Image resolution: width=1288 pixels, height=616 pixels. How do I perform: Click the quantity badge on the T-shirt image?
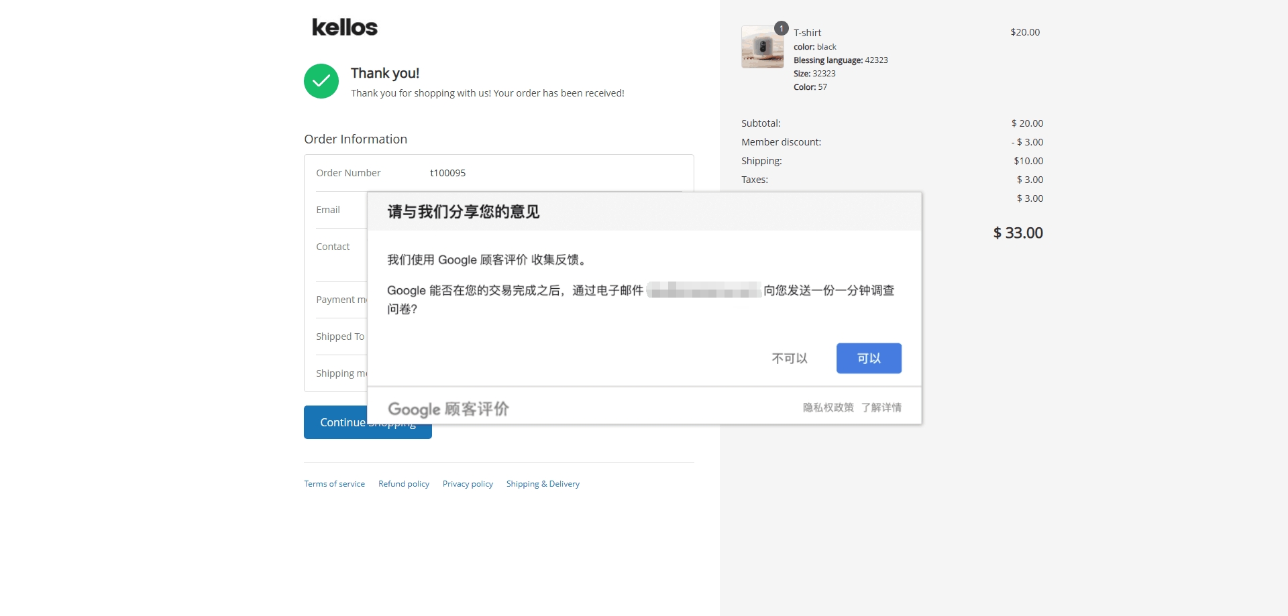pos(781,28)
